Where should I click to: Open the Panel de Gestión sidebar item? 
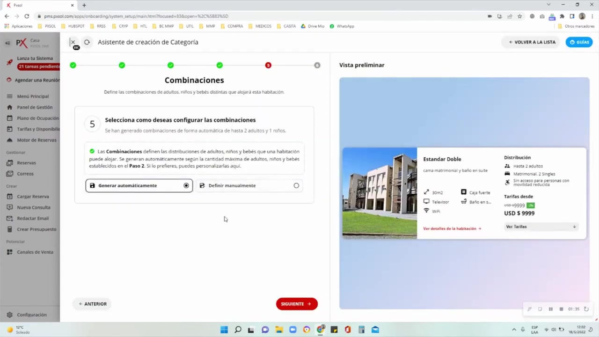(x=34, y=107)
